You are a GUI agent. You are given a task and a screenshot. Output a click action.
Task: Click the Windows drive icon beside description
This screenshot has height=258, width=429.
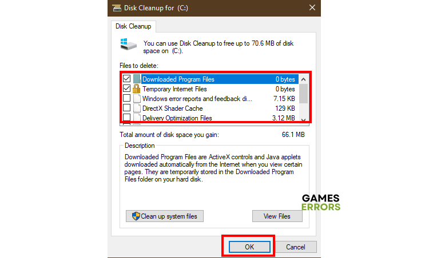point(128,45)
